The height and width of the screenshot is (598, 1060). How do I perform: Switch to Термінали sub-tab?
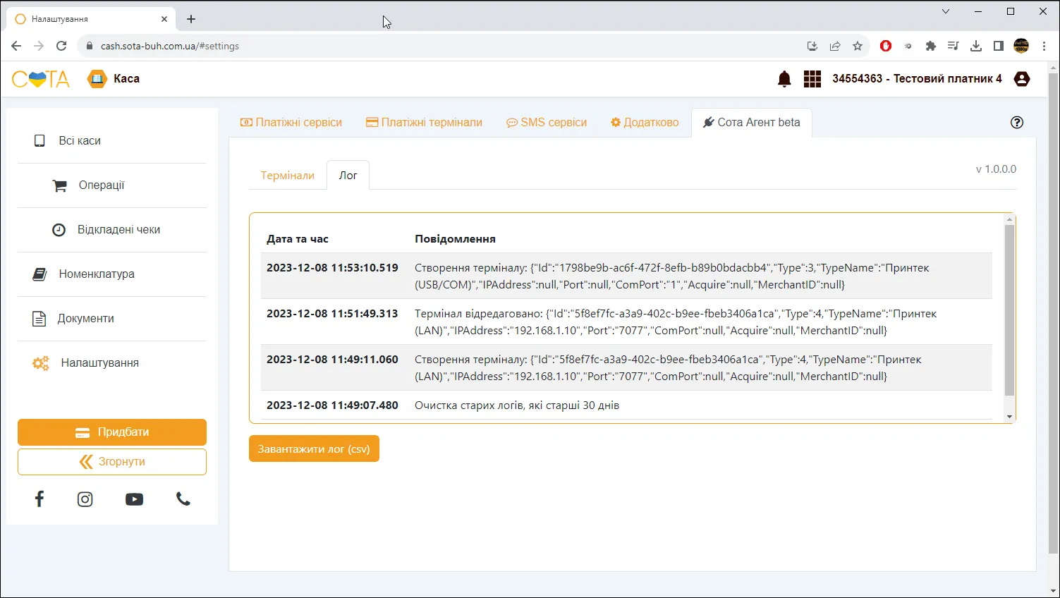pyautogui.click(x=288, y=175)
